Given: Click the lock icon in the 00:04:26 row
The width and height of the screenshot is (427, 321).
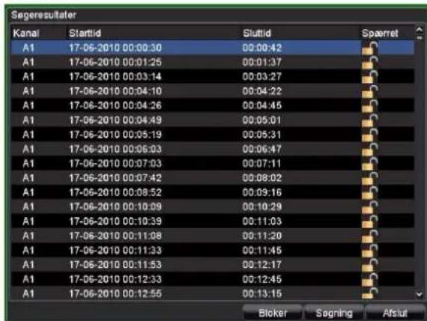Looking at the screenshot, I should [x=370, y=106].
